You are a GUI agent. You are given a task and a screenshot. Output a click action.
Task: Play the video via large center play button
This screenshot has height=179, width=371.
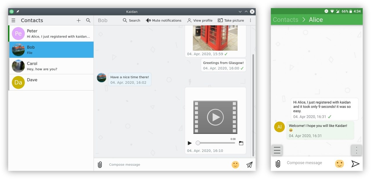coord(215,117)
